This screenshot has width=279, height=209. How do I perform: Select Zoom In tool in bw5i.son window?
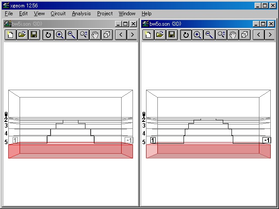[x=60, y=35]
